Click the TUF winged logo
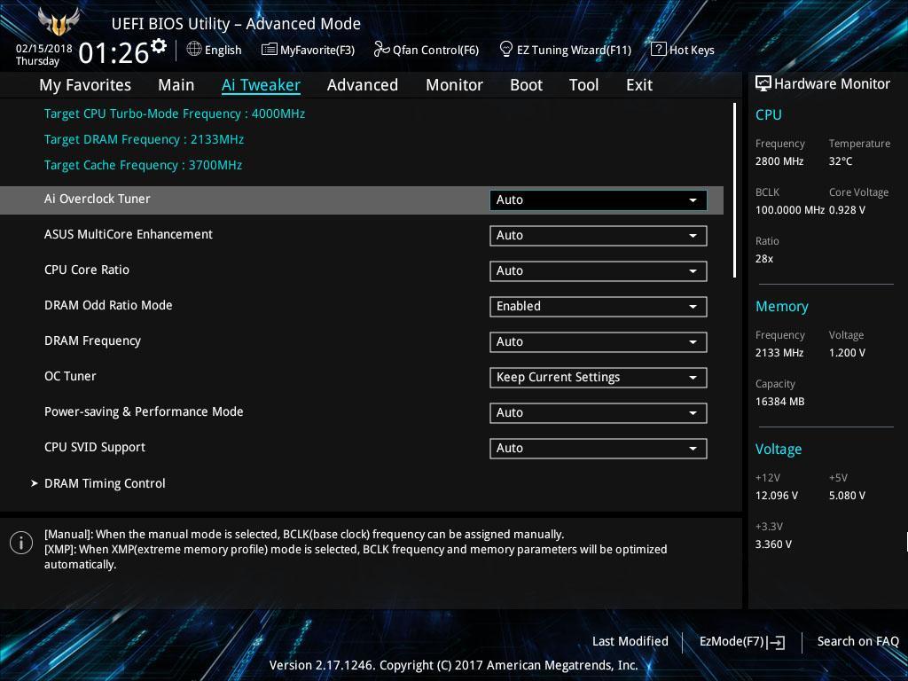Viewport: 908px width, 681px height. [59, 22]
